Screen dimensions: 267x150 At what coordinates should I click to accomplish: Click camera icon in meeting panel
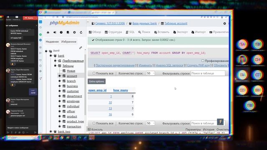[x=17, y=17]
